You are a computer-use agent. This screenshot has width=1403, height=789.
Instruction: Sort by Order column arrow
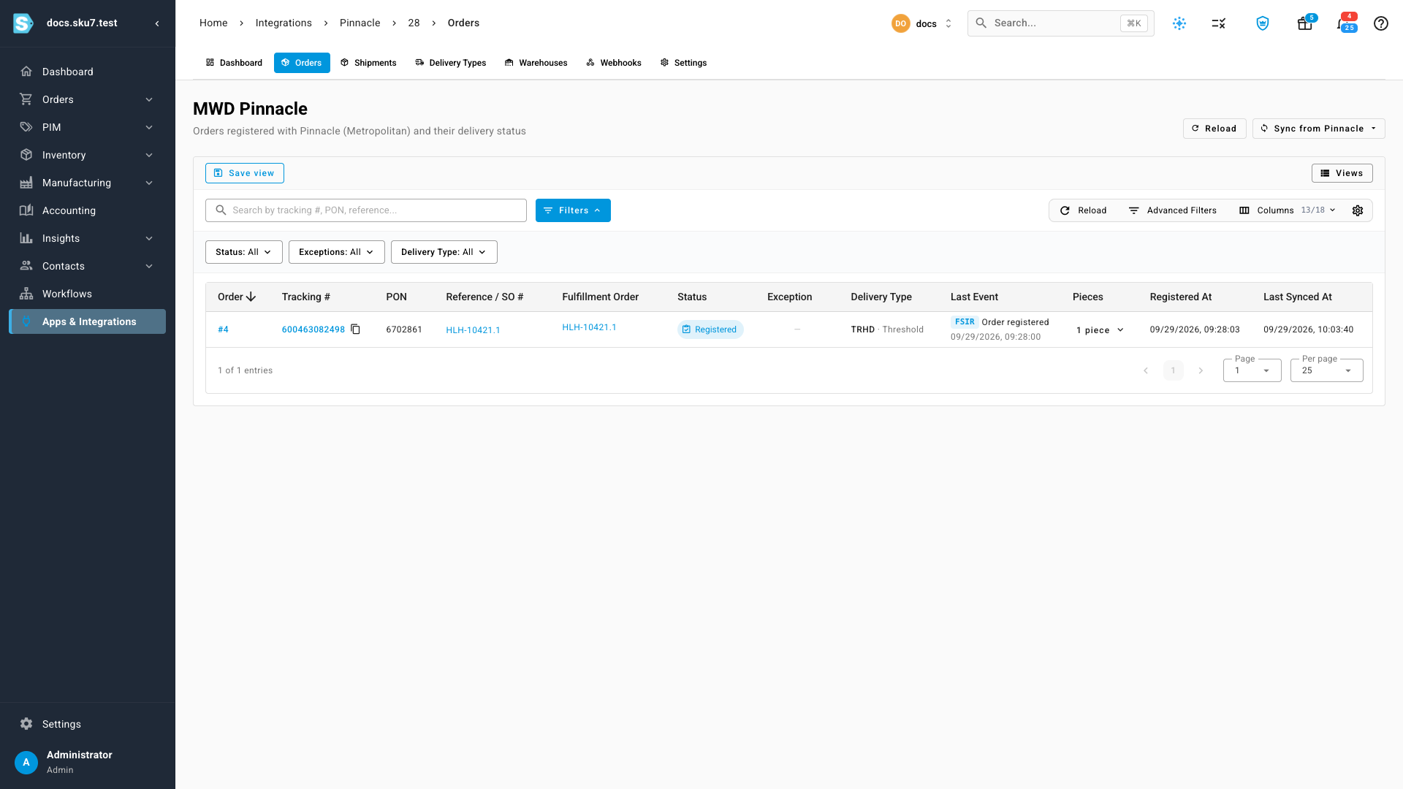click(251, 297)
